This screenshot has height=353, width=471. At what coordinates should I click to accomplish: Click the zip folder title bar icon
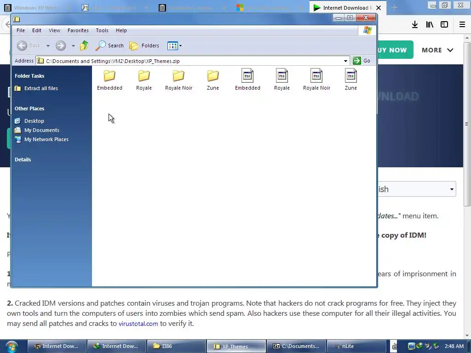coord(17,19)
